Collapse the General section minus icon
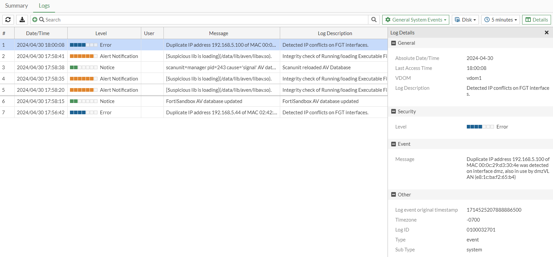Screen dimensions: 553x257 (394, 43)
